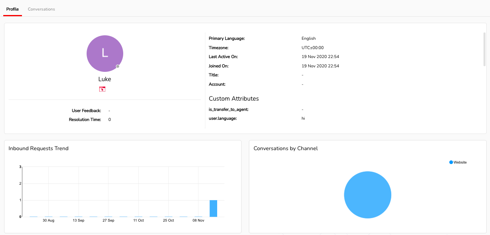The width and height of the screenshot is (490, 235).
Task: Click the 11 Oct axis label
Action: (x=138, y=220)
